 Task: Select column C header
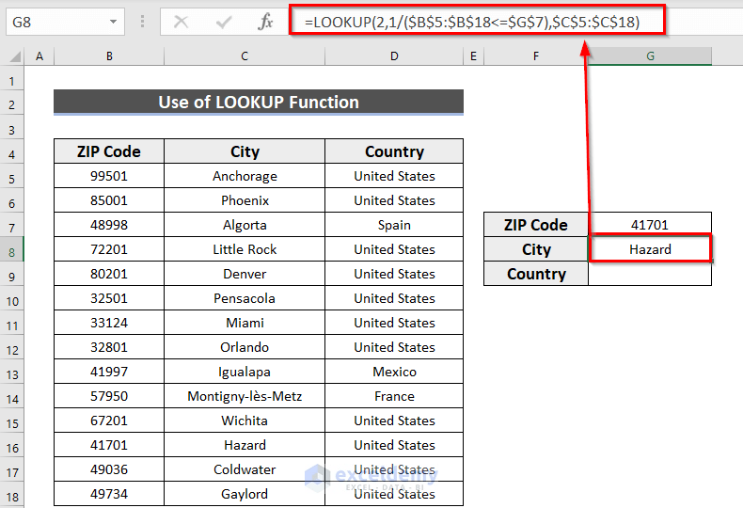245,56
